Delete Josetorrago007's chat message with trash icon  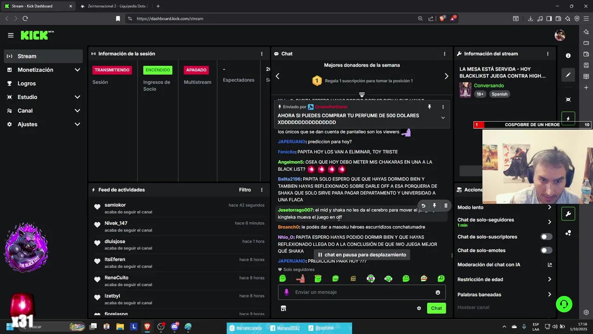point(446,206)
